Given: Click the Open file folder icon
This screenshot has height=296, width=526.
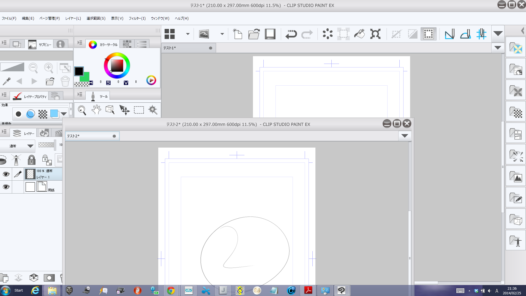Looking at the screenshot, I should tap(254, 34).
